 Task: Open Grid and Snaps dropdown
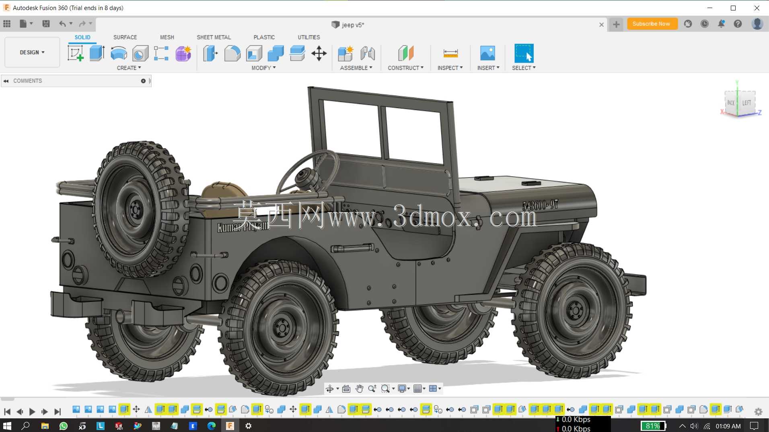tap(419, 388)
